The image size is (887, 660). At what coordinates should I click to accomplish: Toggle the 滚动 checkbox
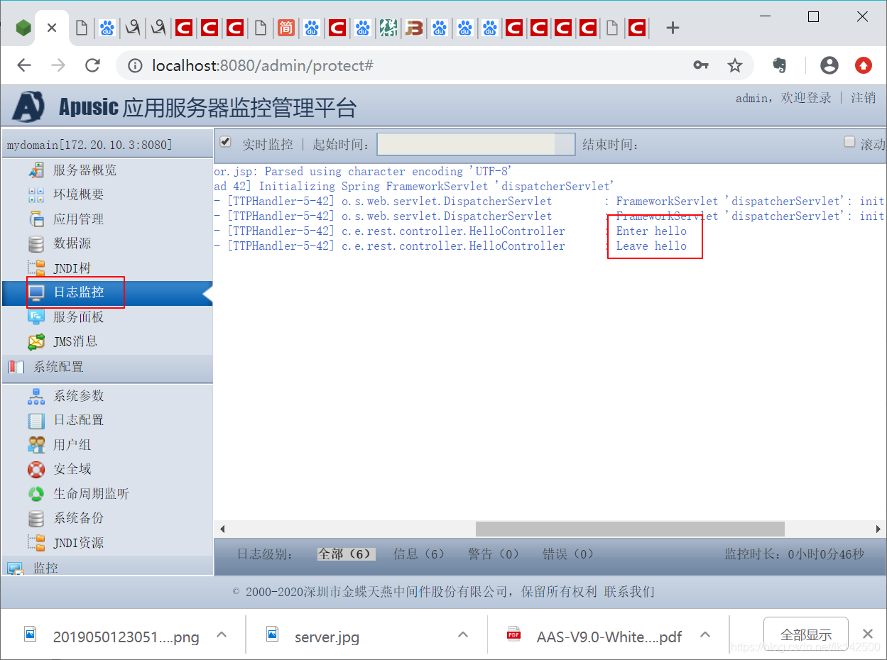pos(849,142)
